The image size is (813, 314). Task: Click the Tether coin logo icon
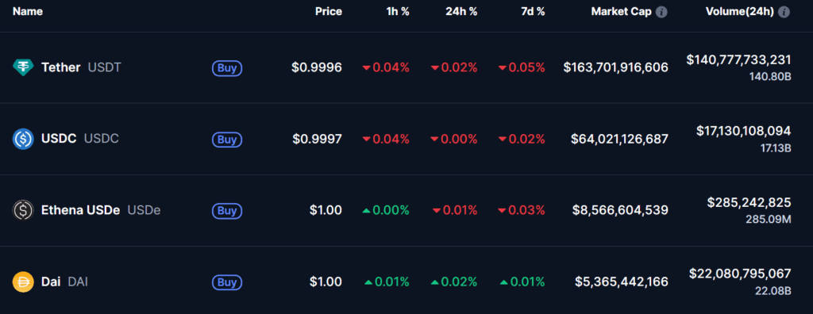pyautogui.click(x=23, y=67)
